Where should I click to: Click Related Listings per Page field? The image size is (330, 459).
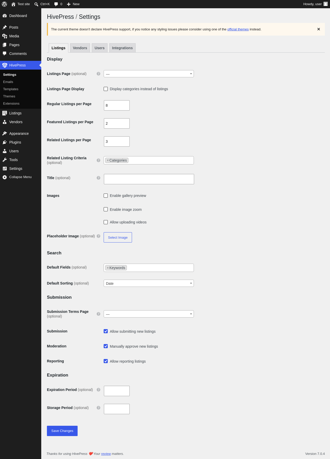point(117,141)
